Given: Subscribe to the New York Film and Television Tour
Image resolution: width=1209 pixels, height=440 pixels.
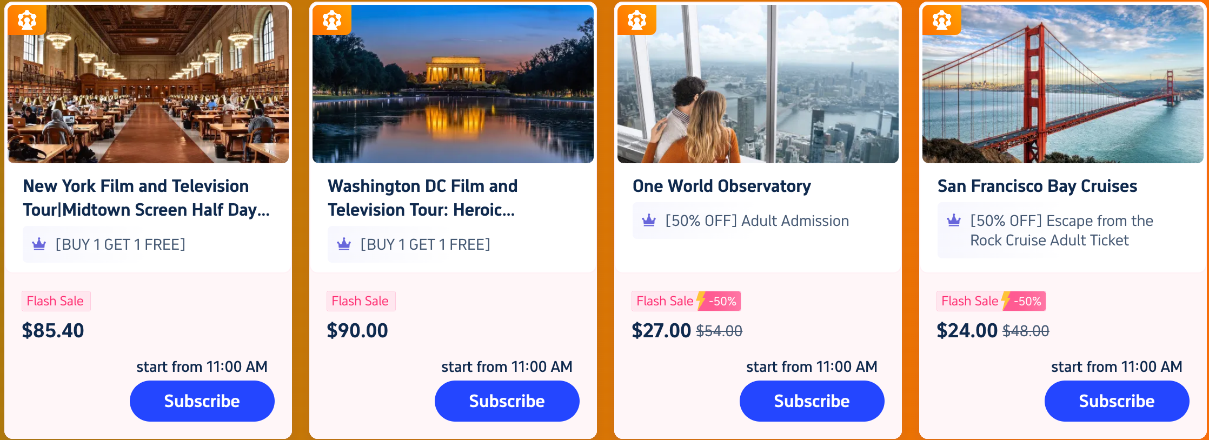Looking at the screenshot, I should [202, 401].
